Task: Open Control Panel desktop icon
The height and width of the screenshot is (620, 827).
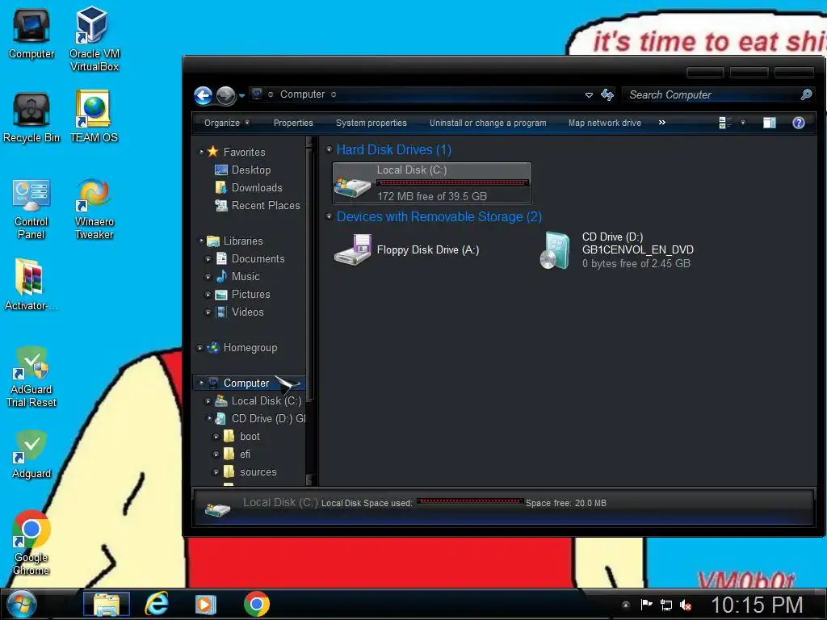Action: [x=31, y=209]
